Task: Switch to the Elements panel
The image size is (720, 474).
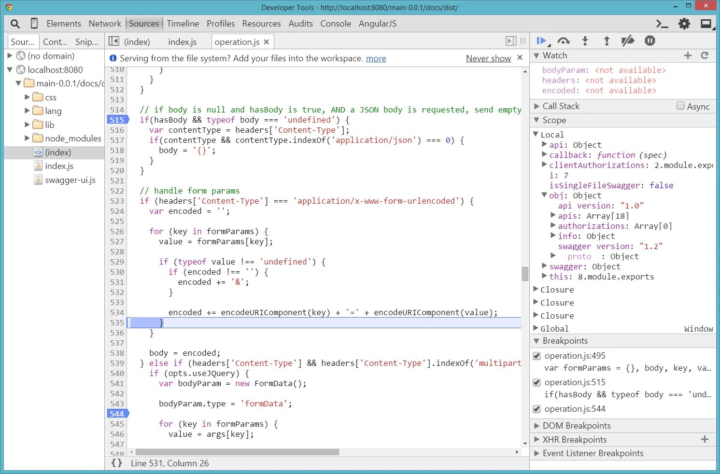Action: point(64,24)
